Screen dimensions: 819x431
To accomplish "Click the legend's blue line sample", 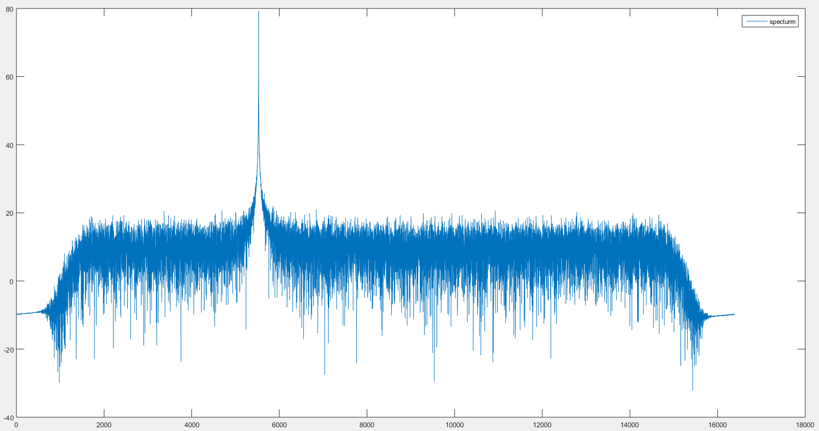I will [756, 22].
